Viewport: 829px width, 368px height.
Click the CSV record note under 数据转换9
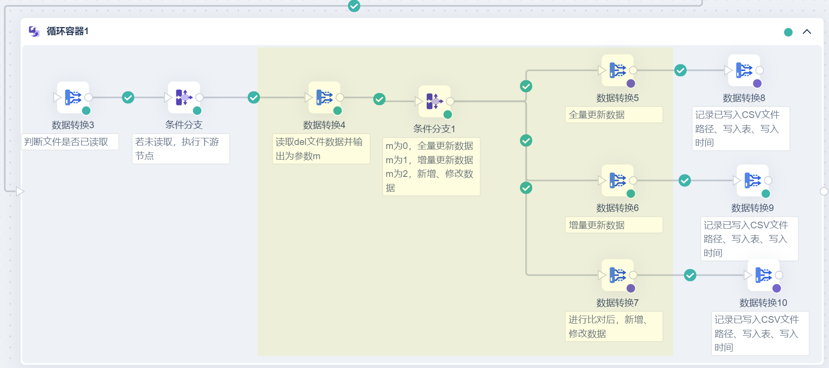[749, 239]
